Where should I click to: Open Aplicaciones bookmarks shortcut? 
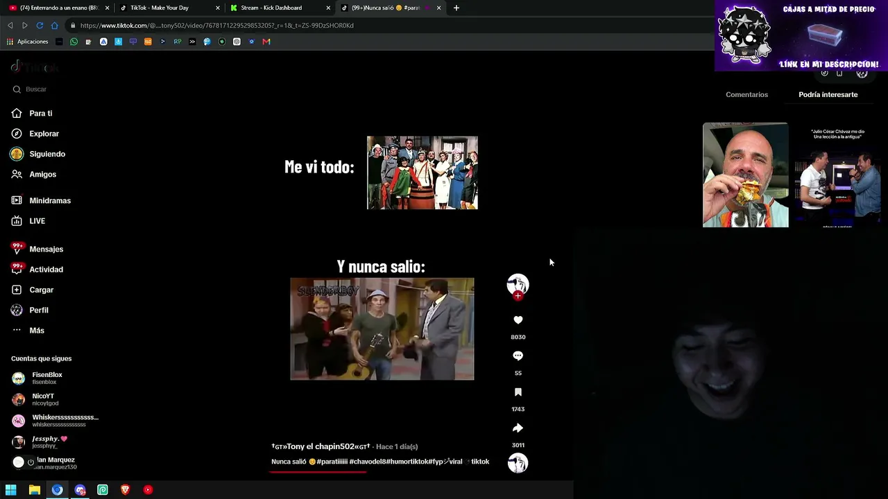[x=27, y=42]
